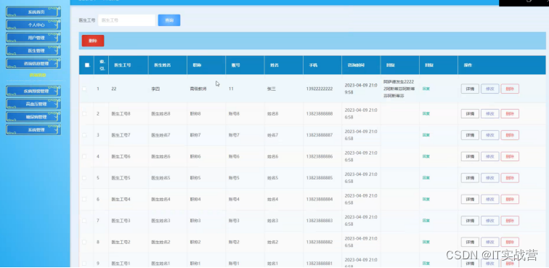Check the box for row 1 (李四)
The image size is (549, 268).
84,89
